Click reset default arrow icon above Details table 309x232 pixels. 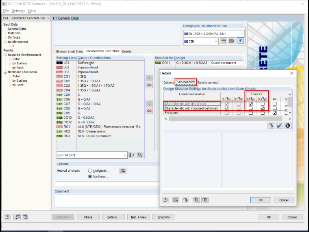coord(271,125)
